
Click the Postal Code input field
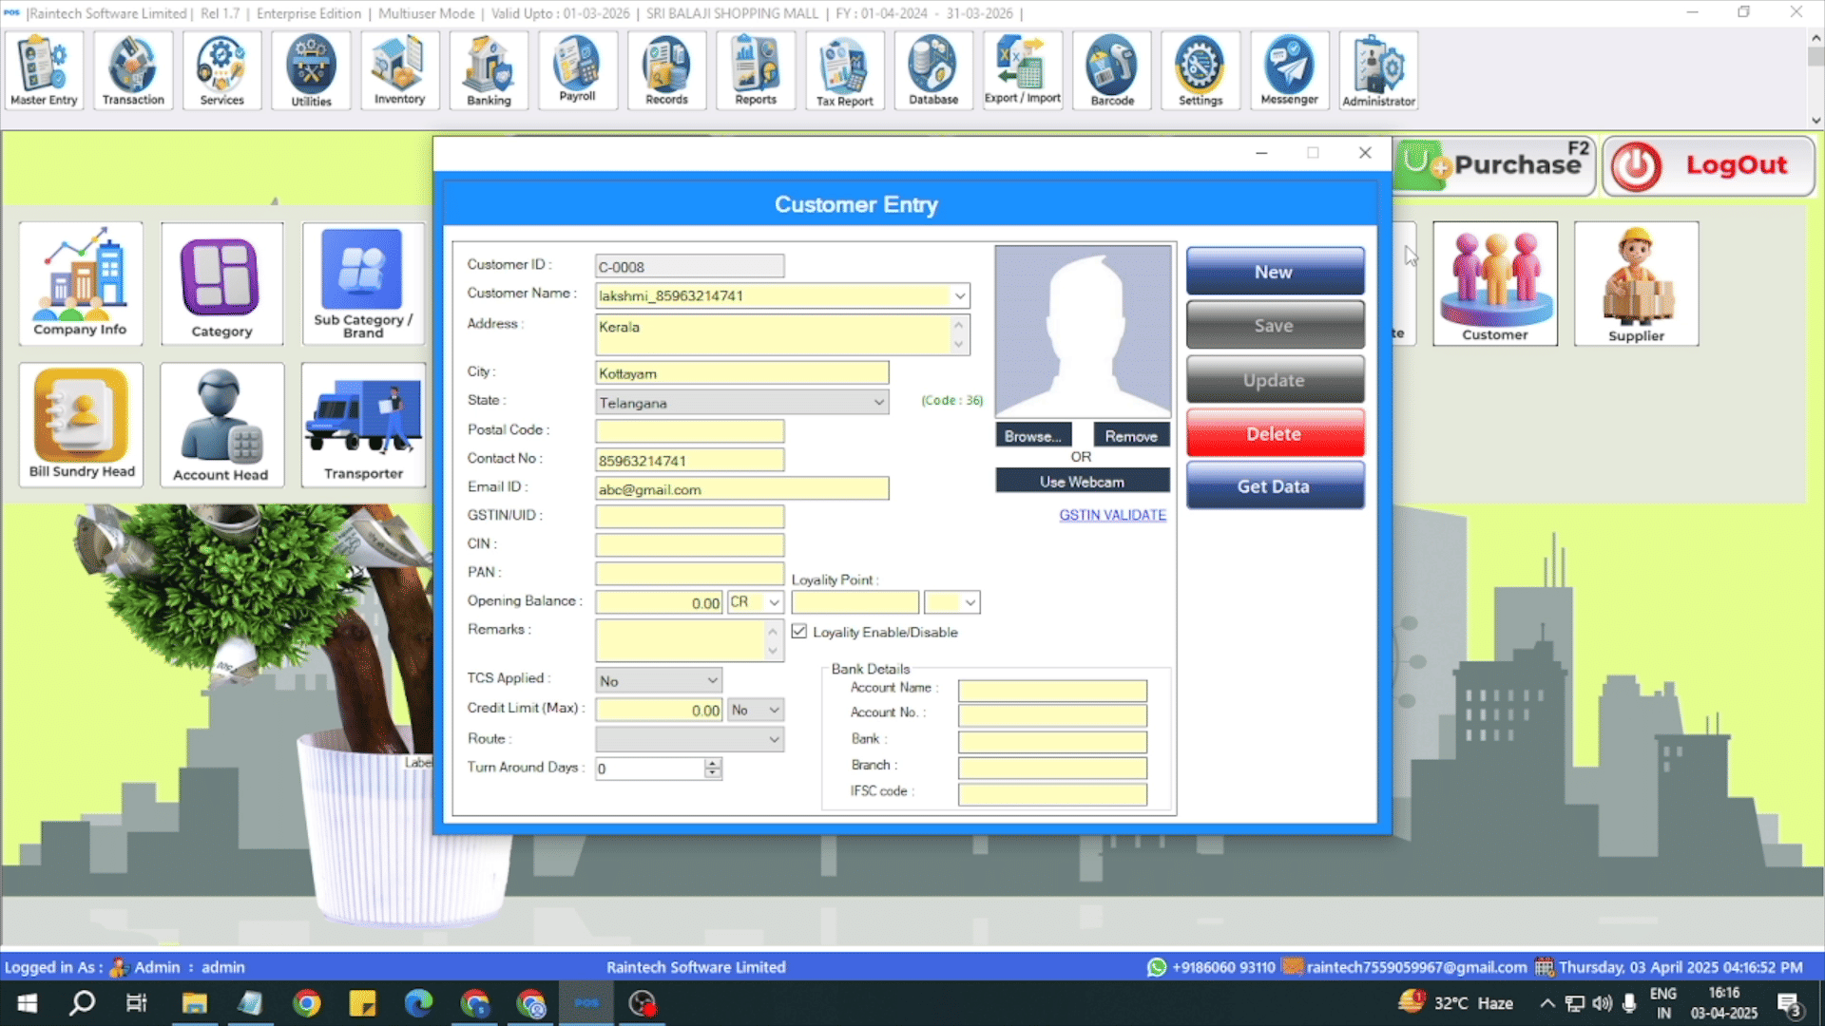tap(689, 431)
